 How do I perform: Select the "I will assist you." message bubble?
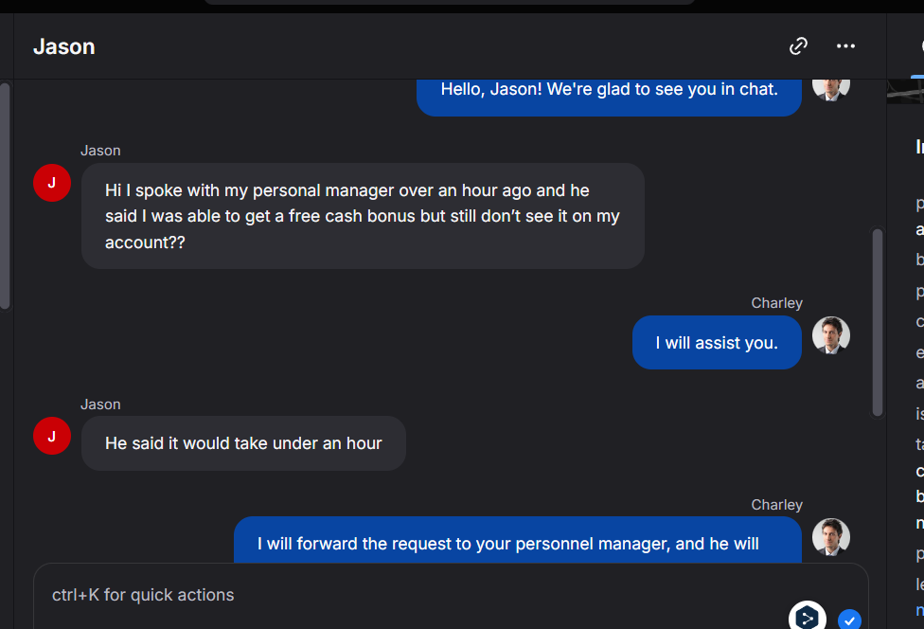717,343
